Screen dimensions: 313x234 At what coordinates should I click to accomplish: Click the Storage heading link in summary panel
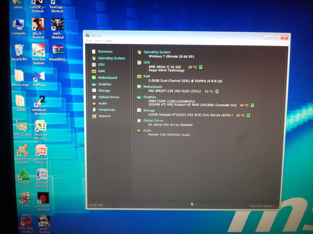click(149, 110)
